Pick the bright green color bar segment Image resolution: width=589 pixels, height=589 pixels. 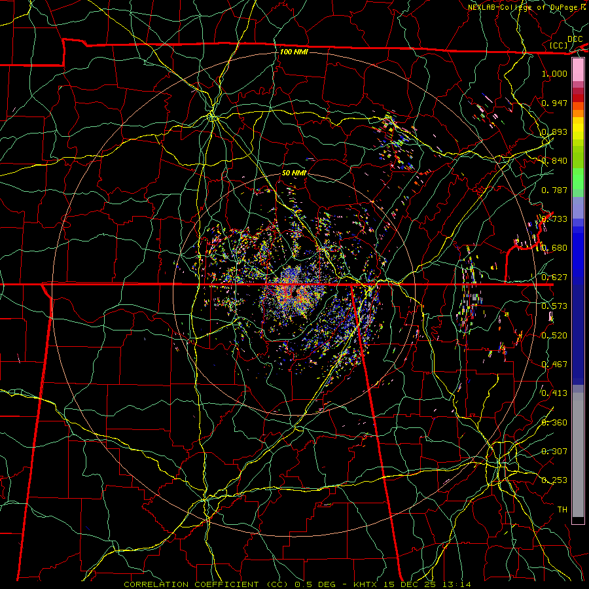point(578,179)
